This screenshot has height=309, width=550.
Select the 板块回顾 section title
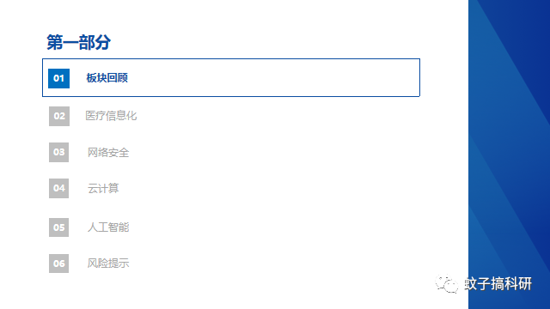[x=107, y=78]
